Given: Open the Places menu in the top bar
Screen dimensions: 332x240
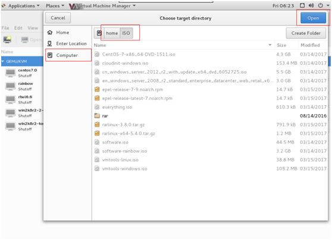Looking at the screenshot, I should 55,6.
